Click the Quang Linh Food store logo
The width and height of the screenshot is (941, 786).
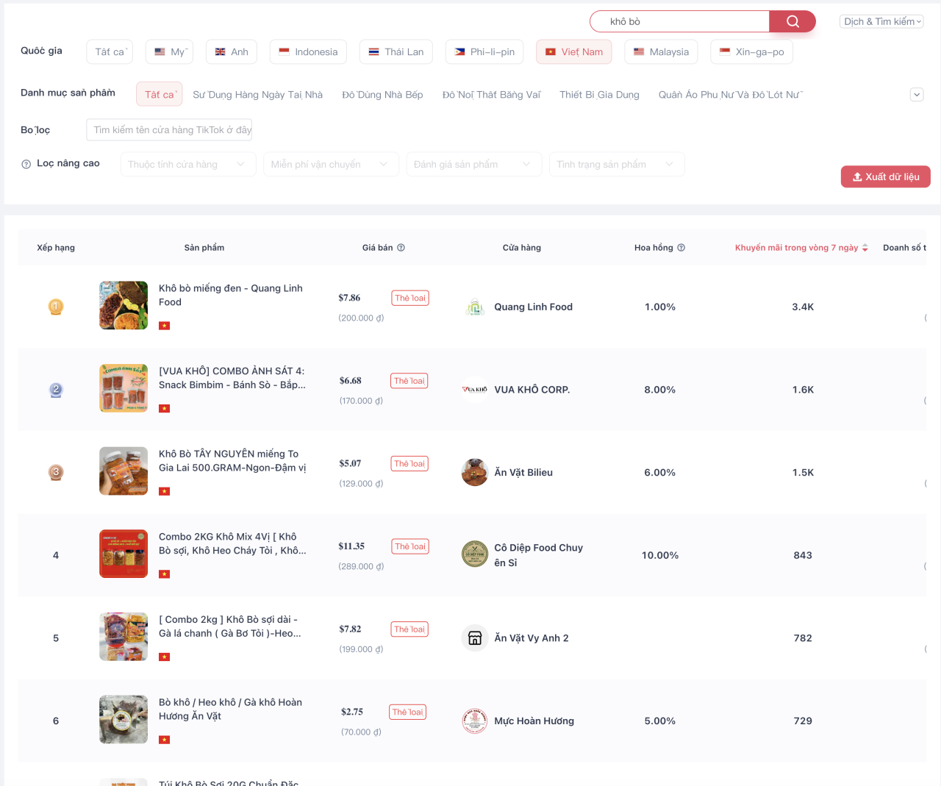click(475, 307)
